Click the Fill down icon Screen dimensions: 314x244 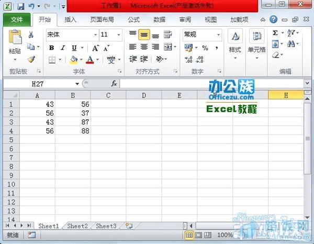click(x=275, y=44)
